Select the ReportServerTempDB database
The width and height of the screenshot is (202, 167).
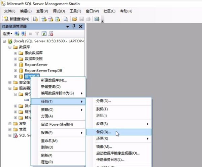[x=43, y=71]
